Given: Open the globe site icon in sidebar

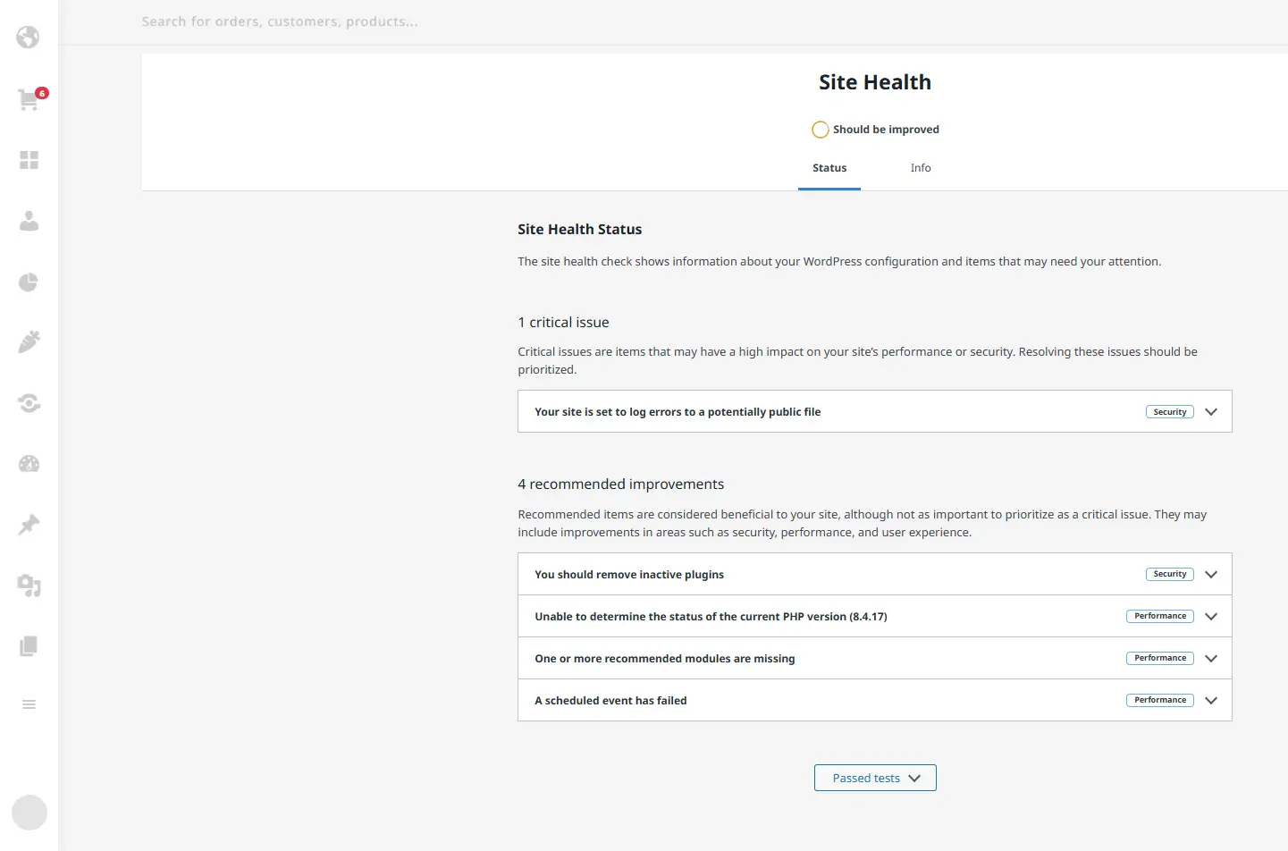Looking at the screenshot, I should (x=29, y=38).
